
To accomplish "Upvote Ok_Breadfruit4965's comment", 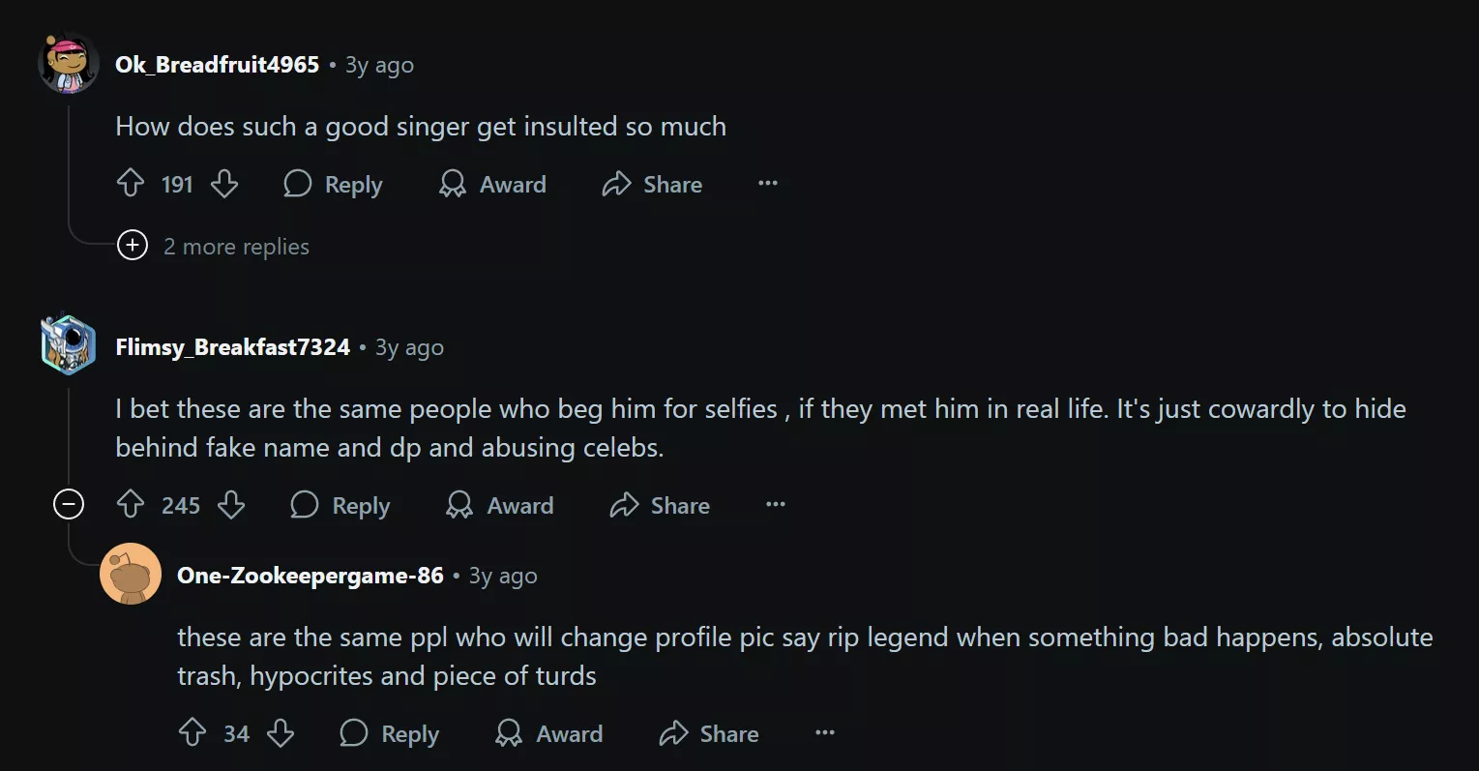I will coord(131,184).
